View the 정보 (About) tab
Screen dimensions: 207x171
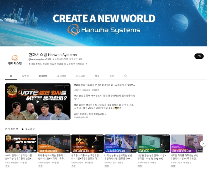112,76
